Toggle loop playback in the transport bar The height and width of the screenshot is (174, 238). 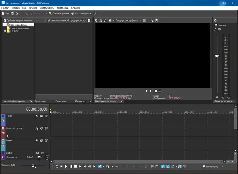[57, 167]
